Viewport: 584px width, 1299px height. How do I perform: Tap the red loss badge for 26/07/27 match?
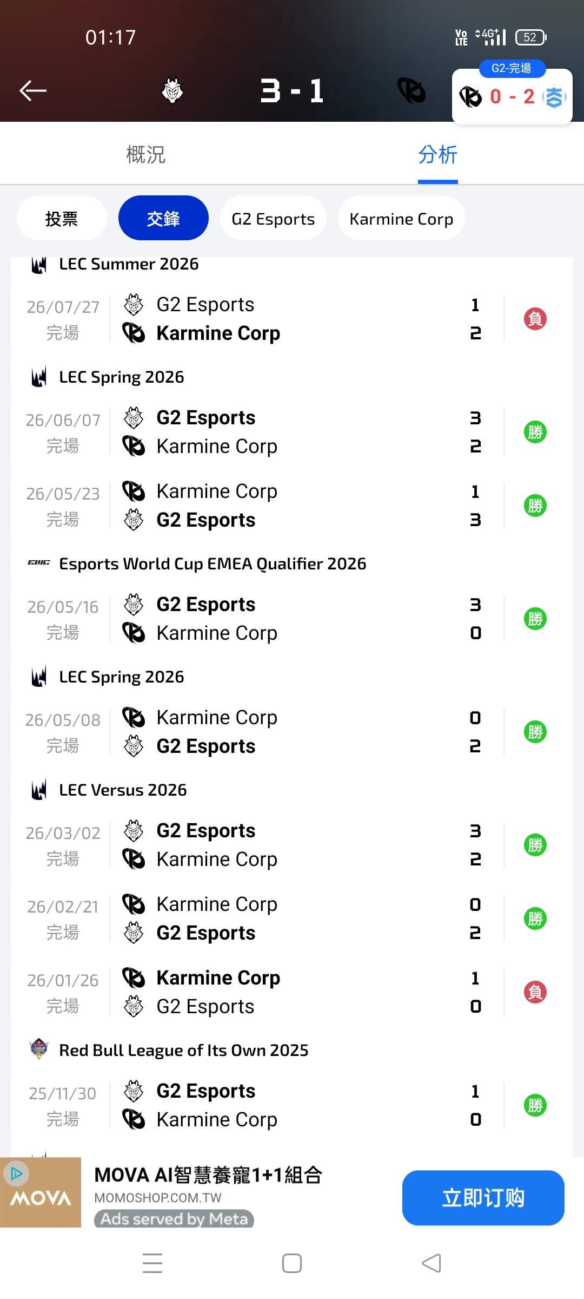point(535,319)
